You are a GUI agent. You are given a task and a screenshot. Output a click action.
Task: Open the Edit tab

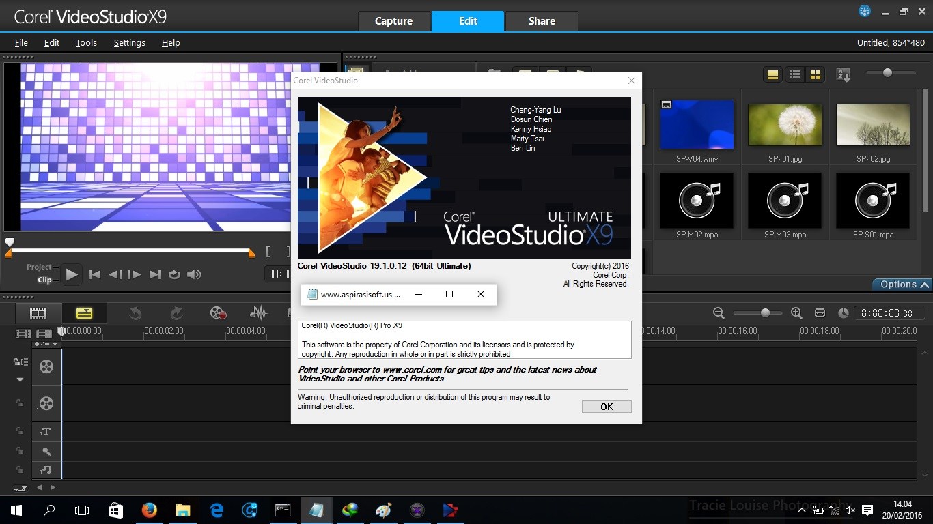468,21
